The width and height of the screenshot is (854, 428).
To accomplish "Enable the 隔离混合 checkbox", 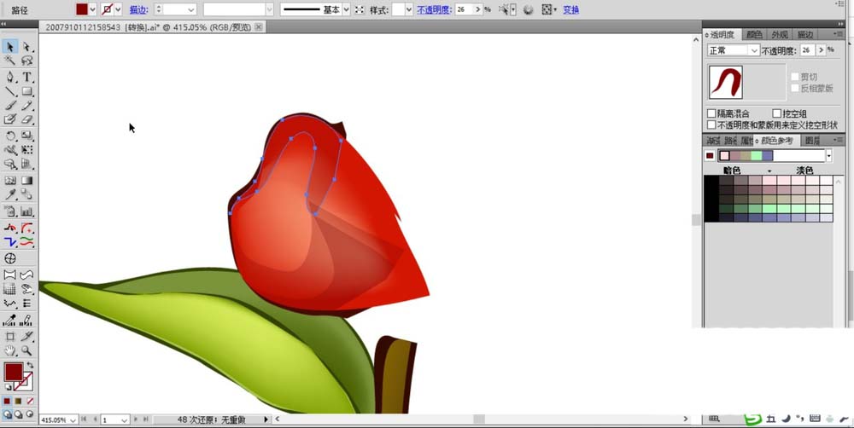I will pos(711,113).
